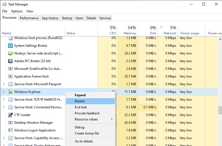Sort by Memory column header
The height and width of the screenshot is (146, 222).
click(128, 31)
